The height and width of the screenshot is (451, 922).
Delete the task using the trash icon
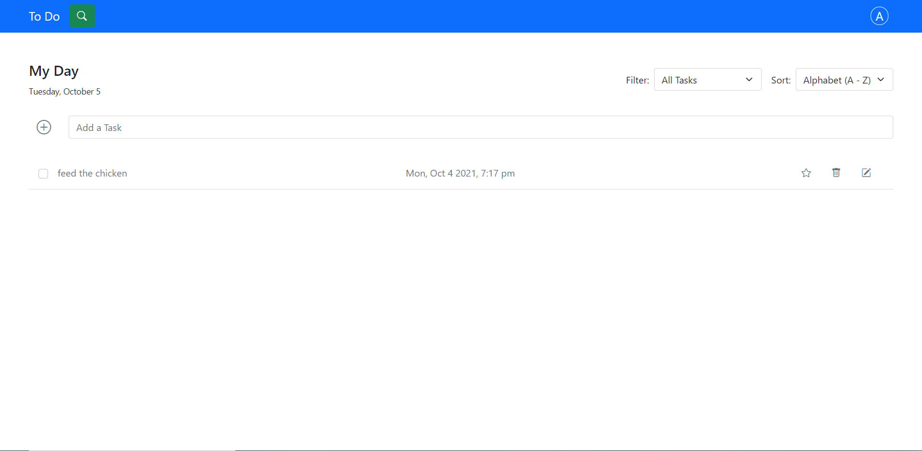pyautogui.click(x=836, y=173)
